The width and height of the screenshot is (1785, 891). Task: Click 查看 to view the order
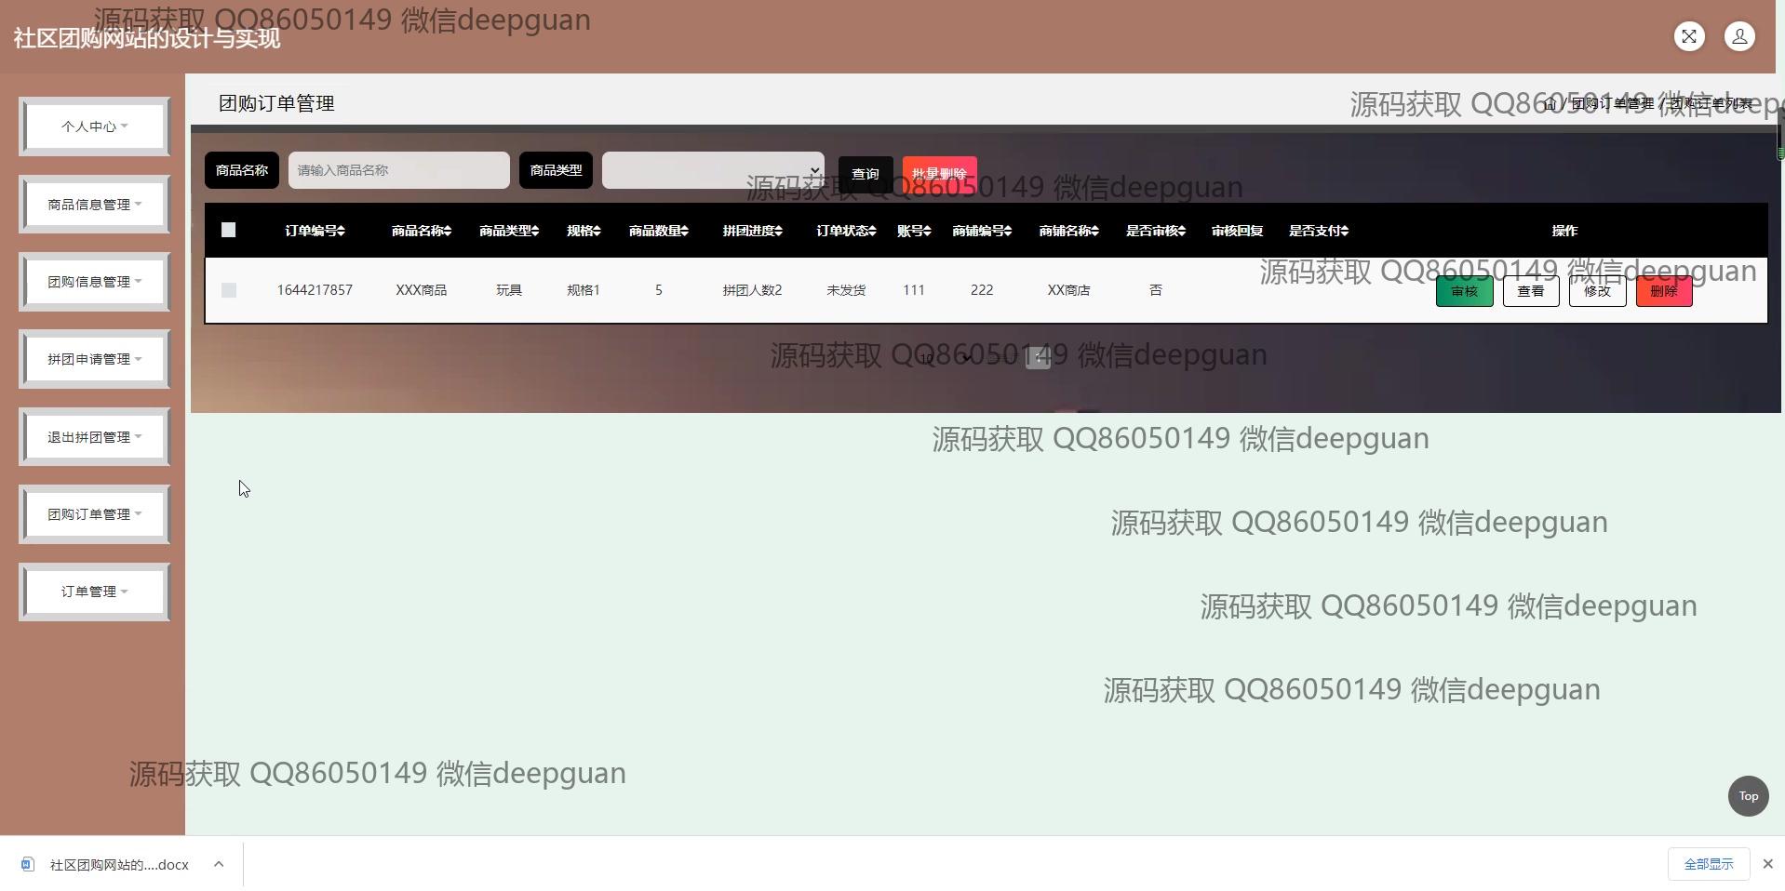click(x=1531, y=291)
